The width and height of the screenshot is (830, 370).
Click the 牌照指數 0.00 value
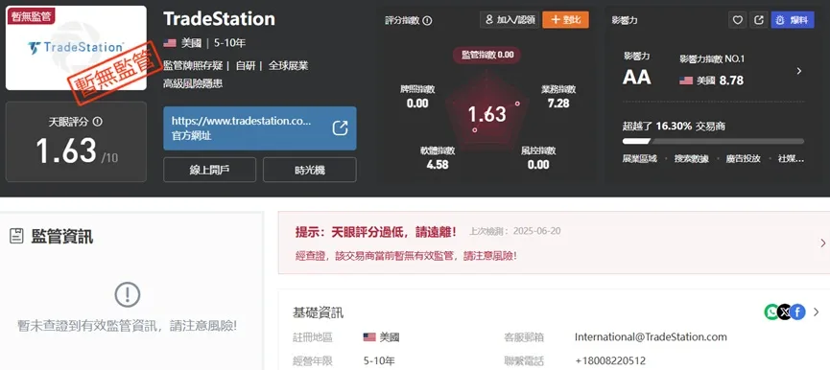pos(417,104)
